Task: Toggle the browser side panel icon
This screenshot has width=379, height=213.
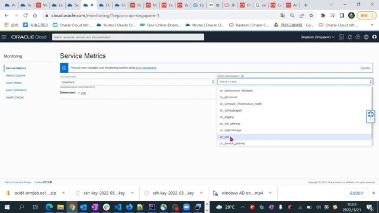Action: (x=342, y=15)
